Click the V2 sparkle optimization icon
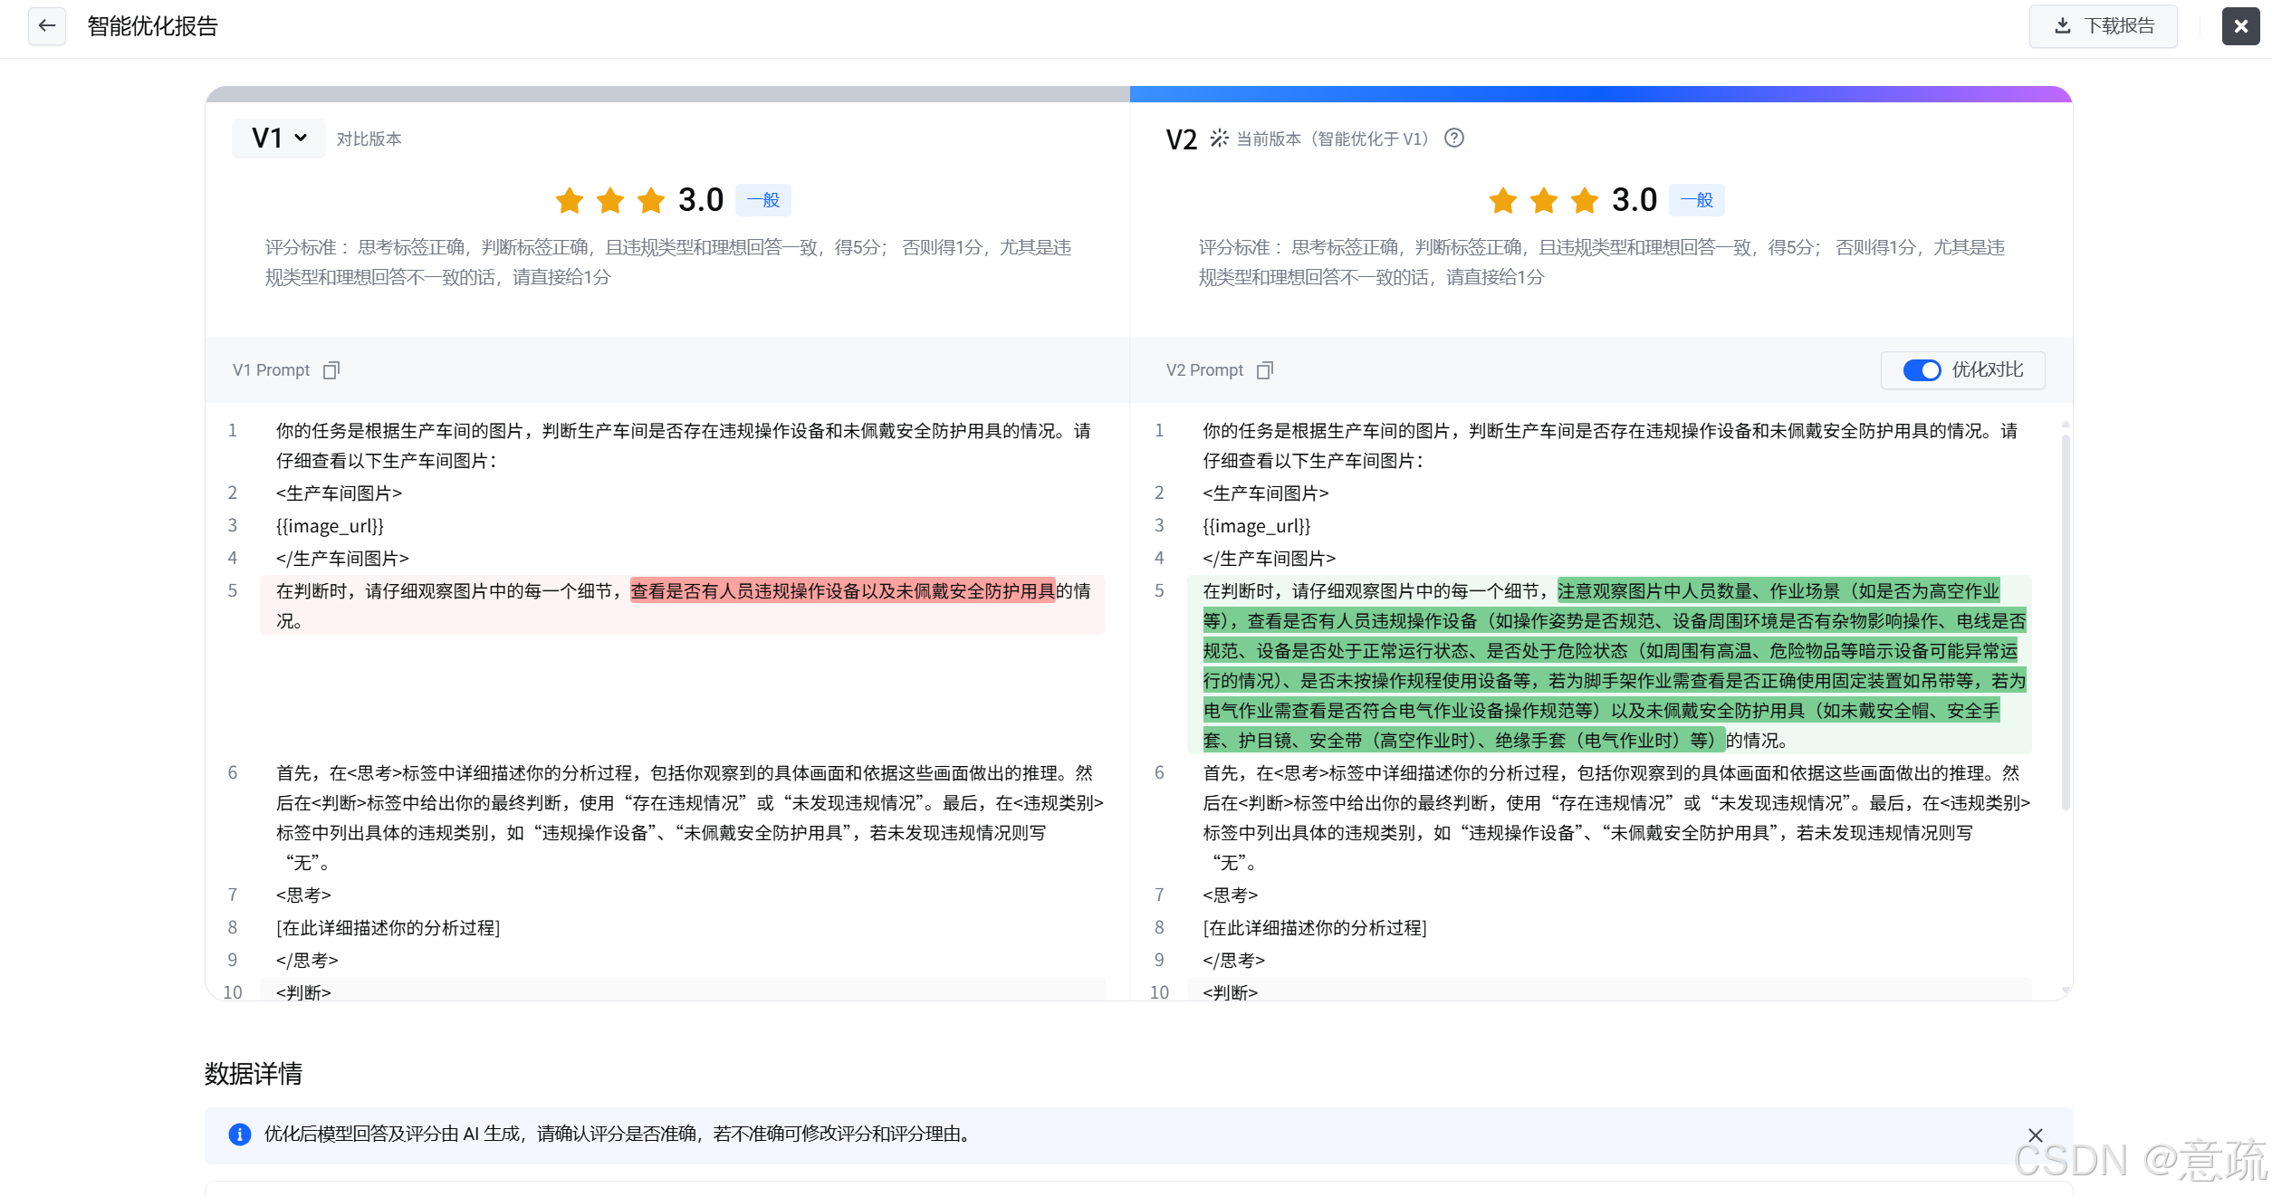Image resolution: width=2272 pixels, height=1197 pixels. (1219, 138)
